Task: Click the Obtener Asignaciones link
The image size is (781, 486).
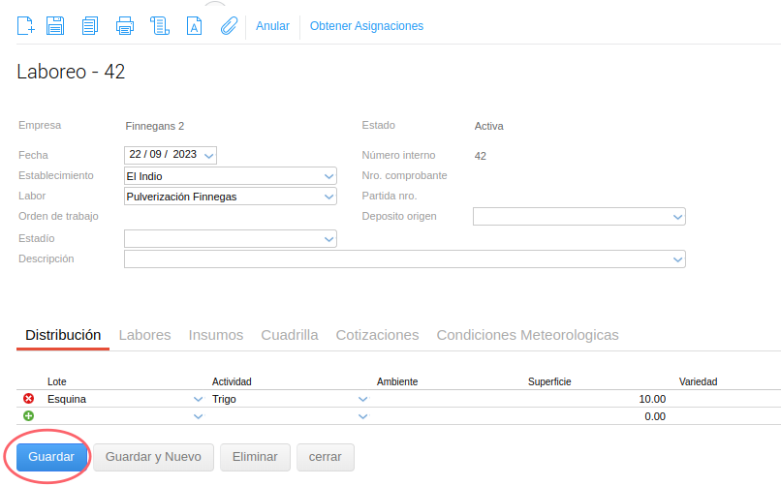Action: point(366,26)
